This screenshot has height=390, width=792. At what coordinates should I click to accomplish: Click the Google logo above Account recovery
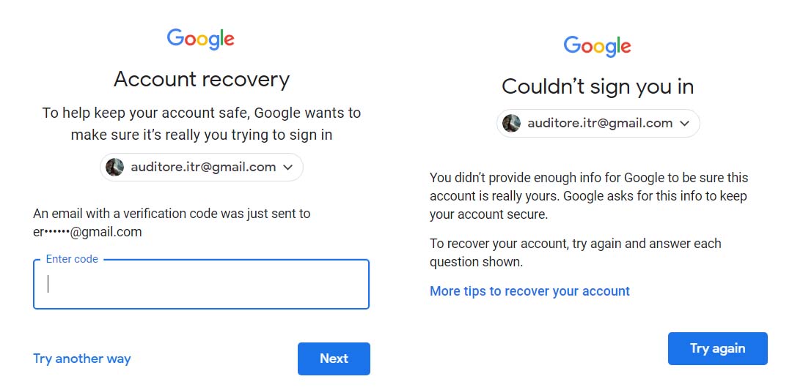pos(200,39)
